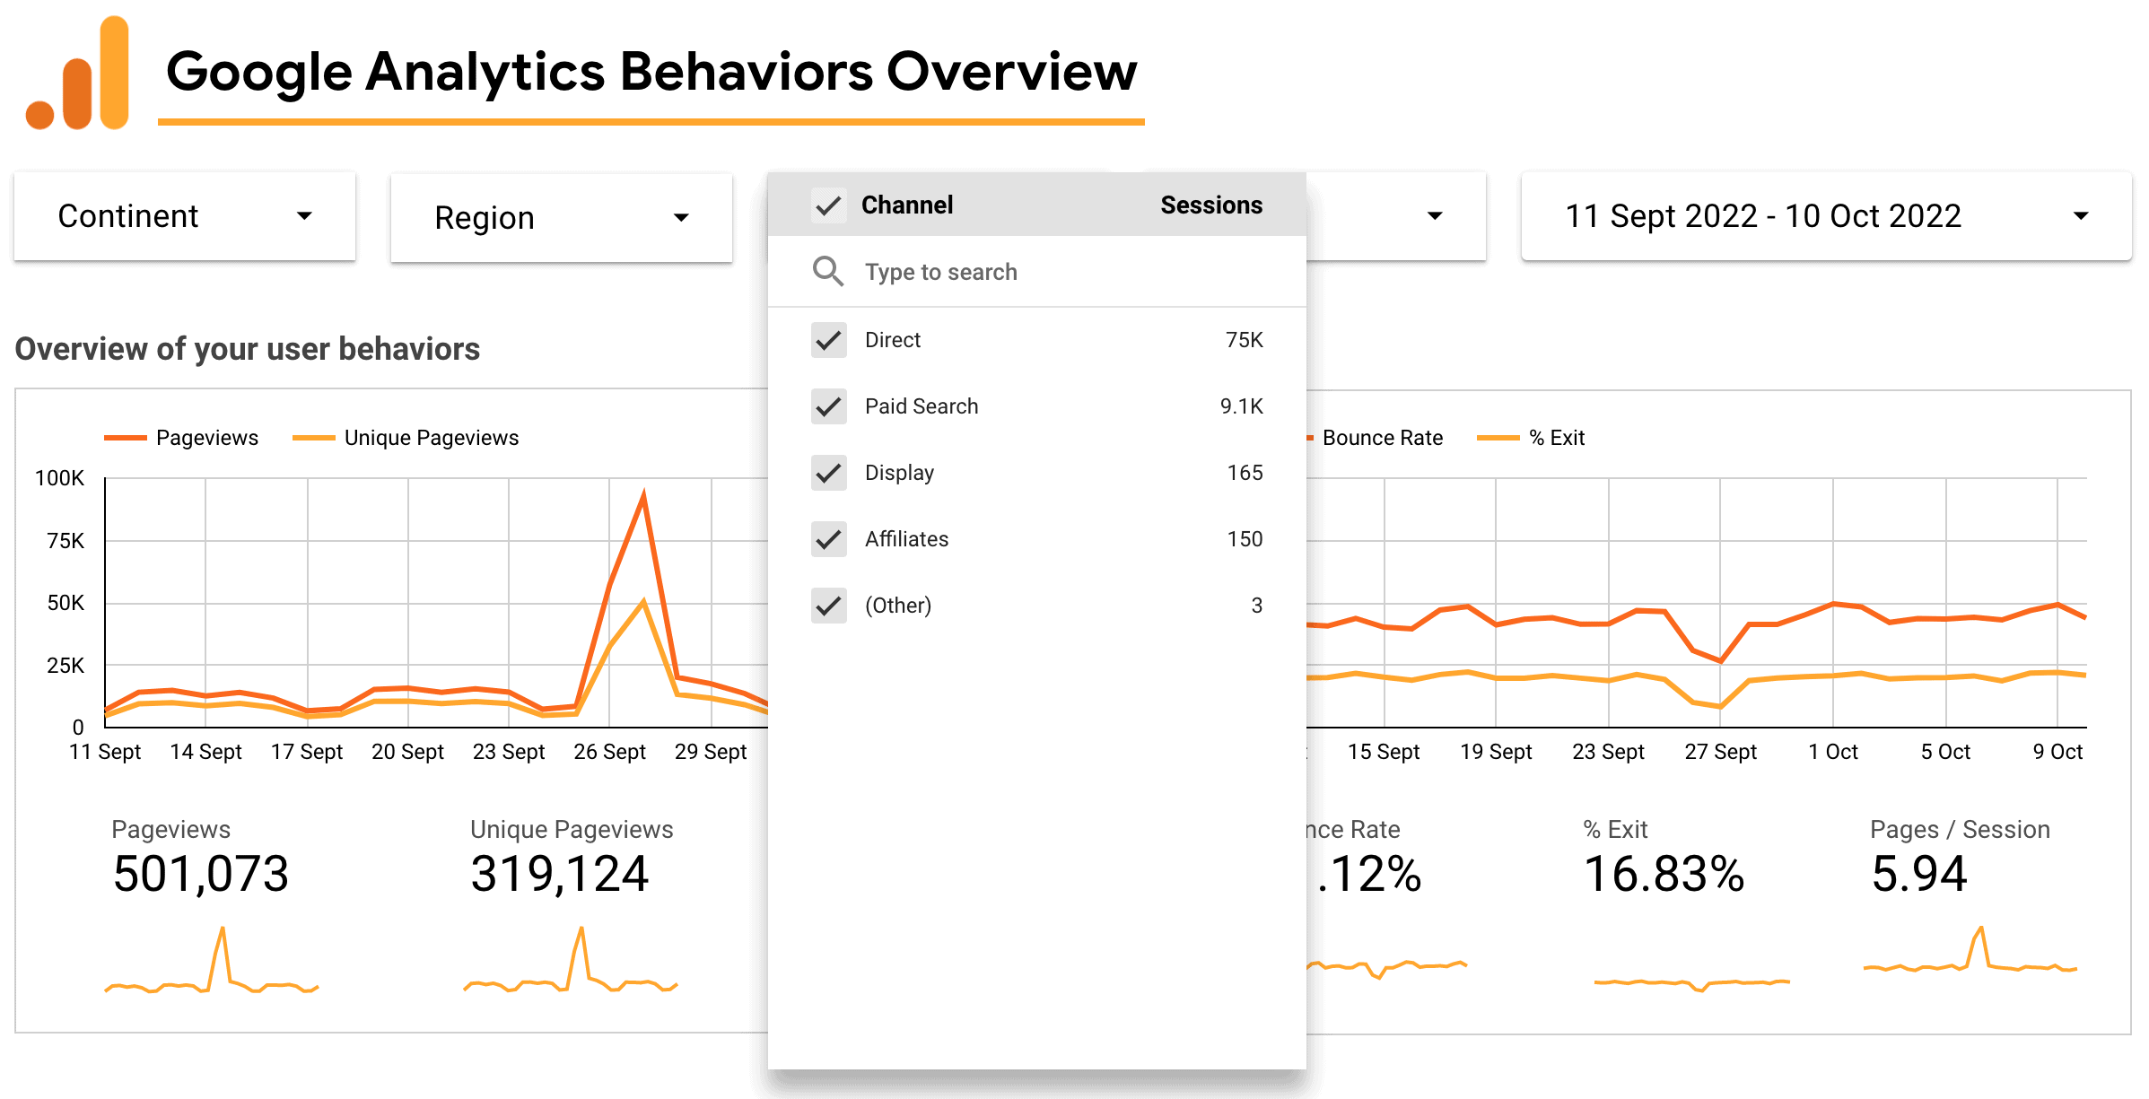Click the Bounce Rate legend label
2149x1099 pixels.
point(1383,438)
